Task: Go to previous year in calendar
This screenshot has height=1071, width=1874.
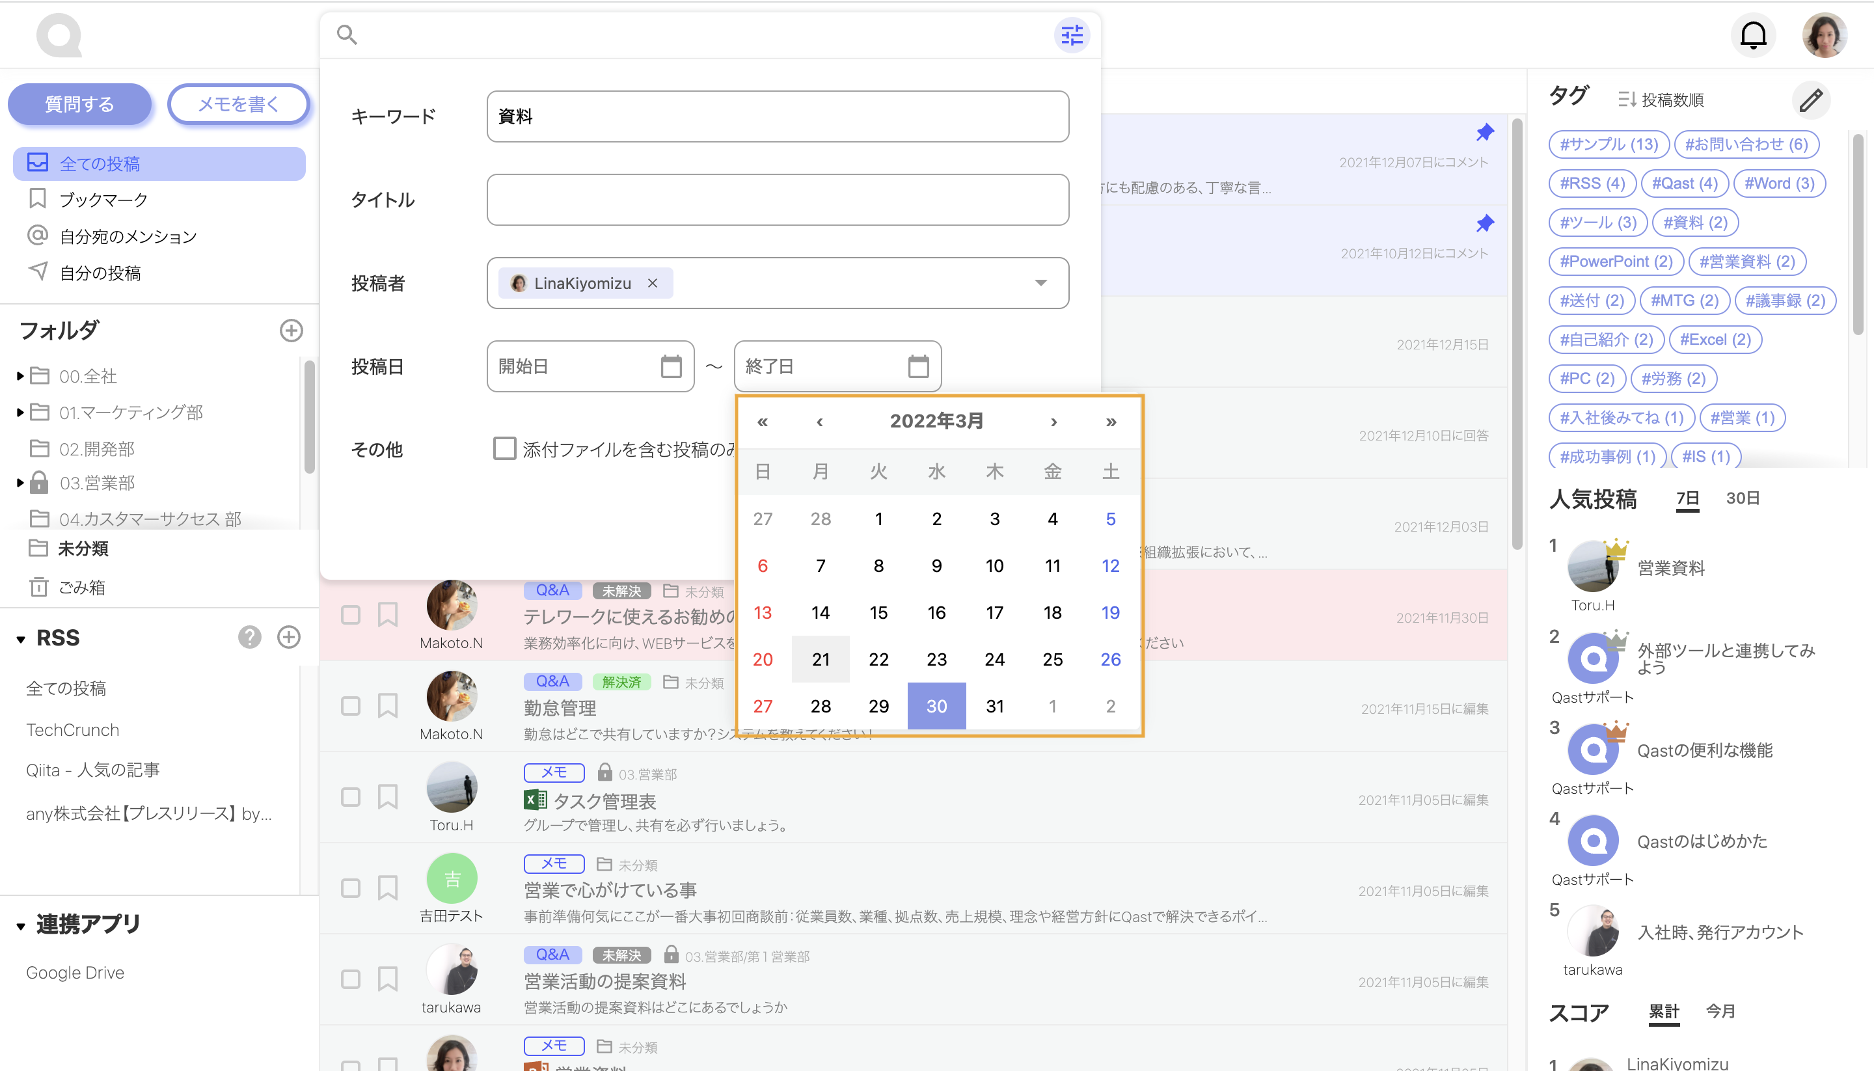Action: (x=763, y=422)
